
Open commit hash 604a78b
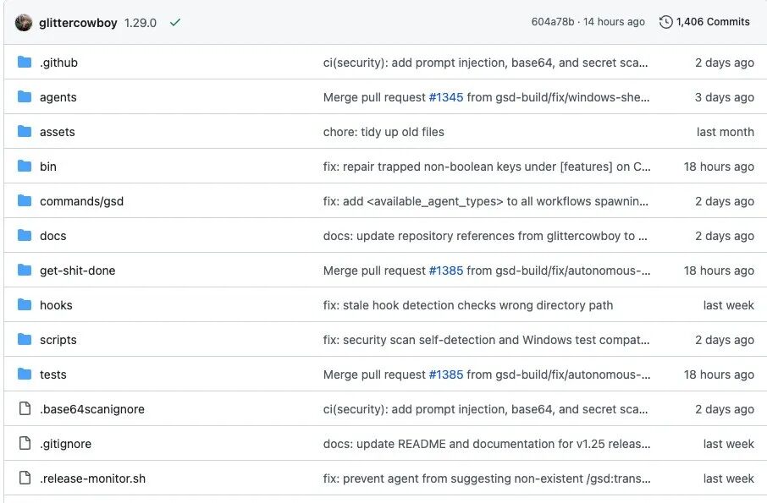[551, 22]
